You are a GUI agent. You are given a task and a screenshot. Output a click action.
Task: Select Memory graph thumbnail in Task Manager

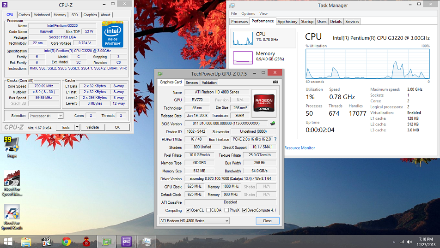pos(243,57)
